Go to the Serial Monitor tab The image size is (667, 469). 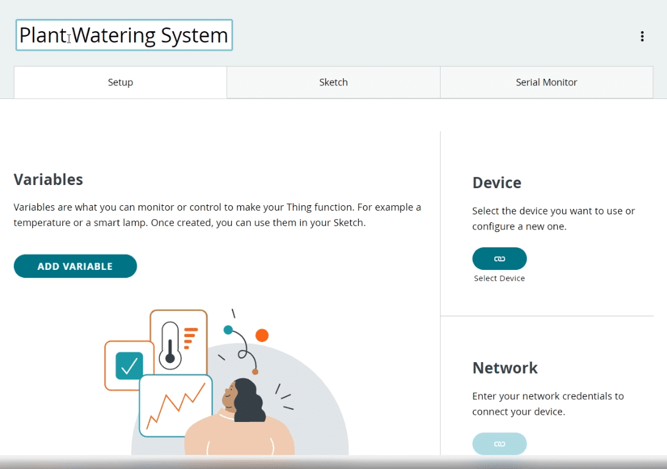point(546,82)
